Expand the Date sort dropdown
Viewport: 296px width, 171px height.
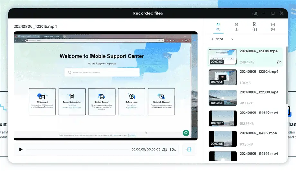[x=232, y=39]
